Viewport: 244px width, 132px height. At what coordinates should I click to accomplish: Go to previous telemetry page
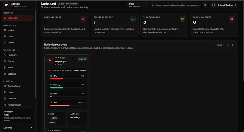click(227, 45)
